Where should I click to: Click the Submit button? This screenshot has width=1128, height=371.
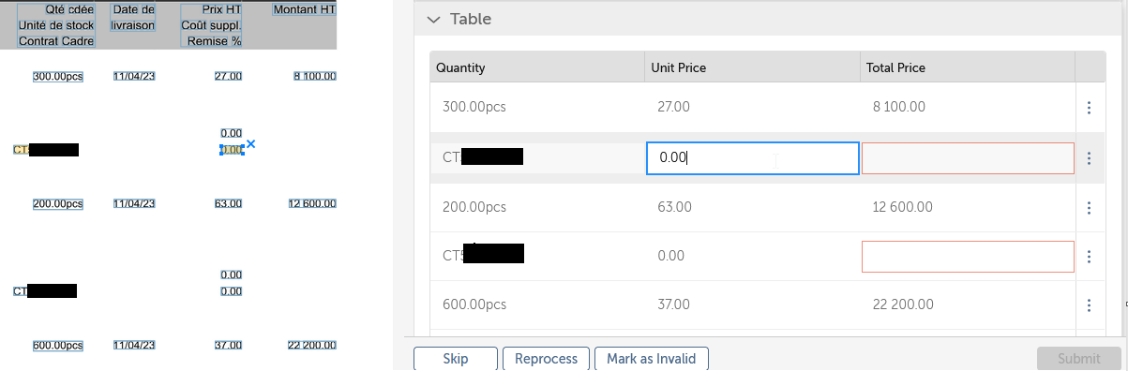(1078, 359)
